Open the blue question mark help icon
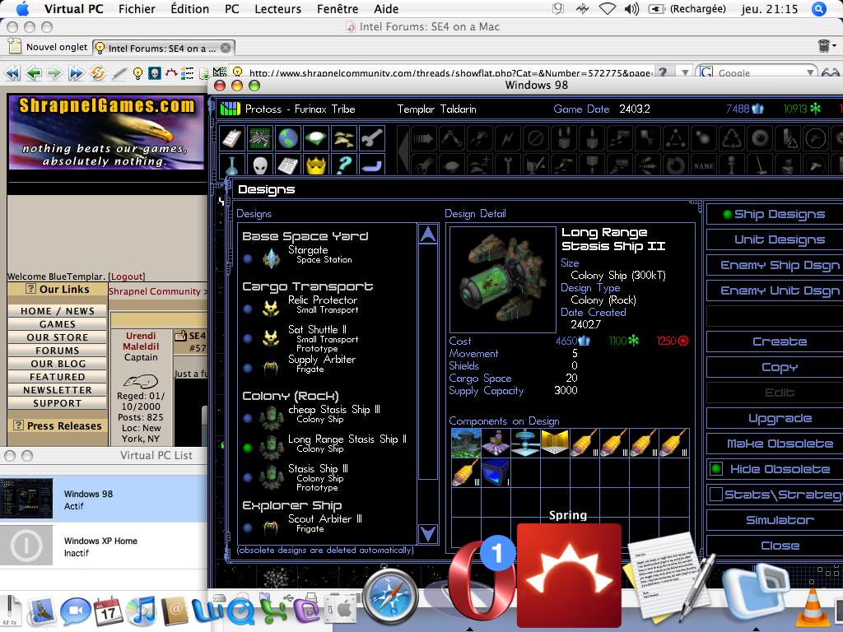This screenshot has height=632, width=843. (344, 165)
